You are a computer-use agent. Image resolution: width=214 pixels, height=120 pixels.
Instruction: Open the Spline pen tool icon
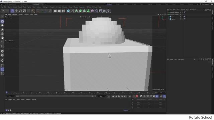tap(72, 11)
